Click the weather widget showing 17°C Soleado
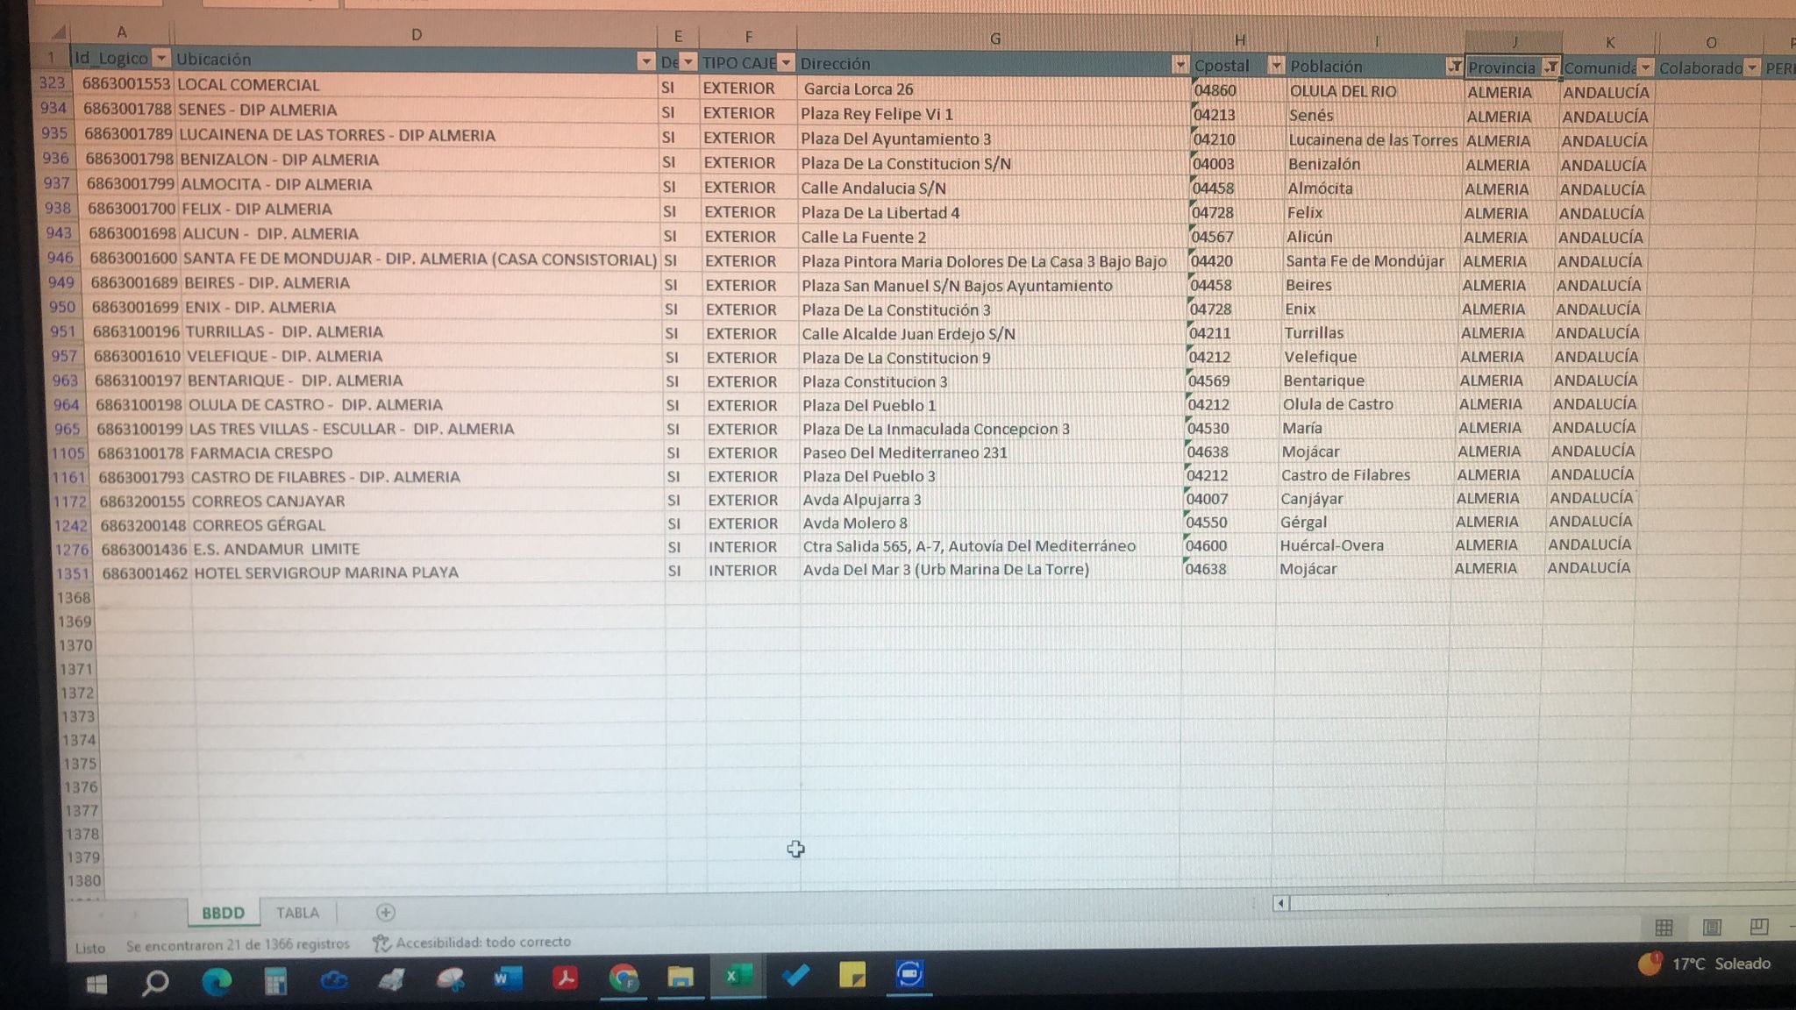The width and height of the screenshot is (1796, 1010). point(1706,964)
